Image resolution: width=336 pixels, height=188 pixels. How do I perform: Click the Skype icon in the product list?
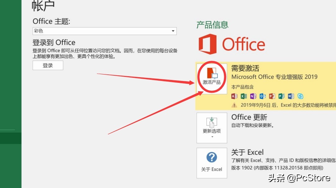pyautogui.click(x=300, y=96)
